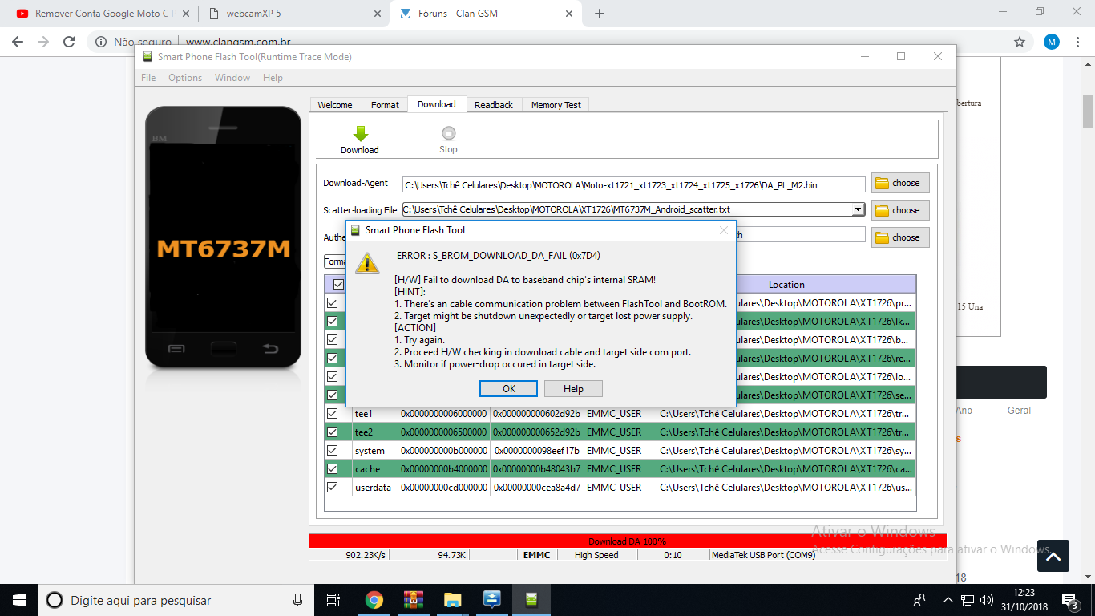Switch to the Readback tab

(494, 105)
